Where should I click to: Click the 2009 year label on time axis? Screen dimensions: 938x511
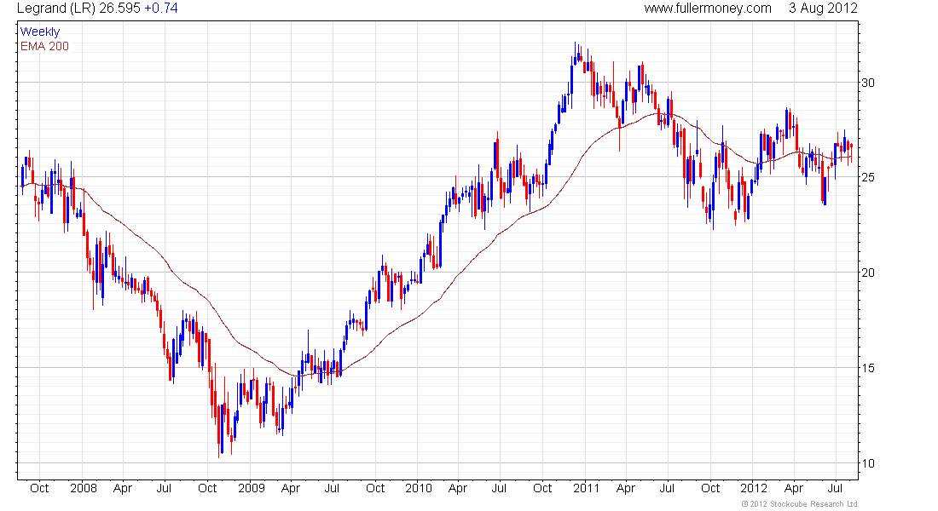point(252,488)
